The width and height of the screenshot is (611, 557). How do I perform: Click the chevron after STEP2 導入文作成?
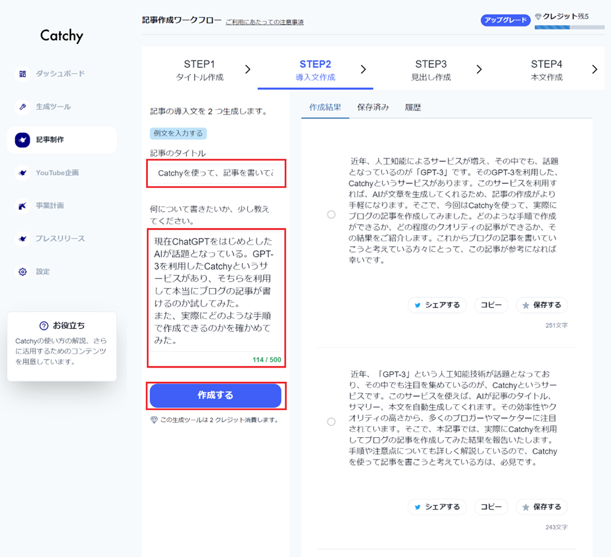(x=363, y=70)
